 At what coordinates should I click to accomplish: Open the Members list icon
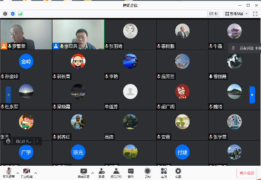pyautogui.click(x=116, y=173)
